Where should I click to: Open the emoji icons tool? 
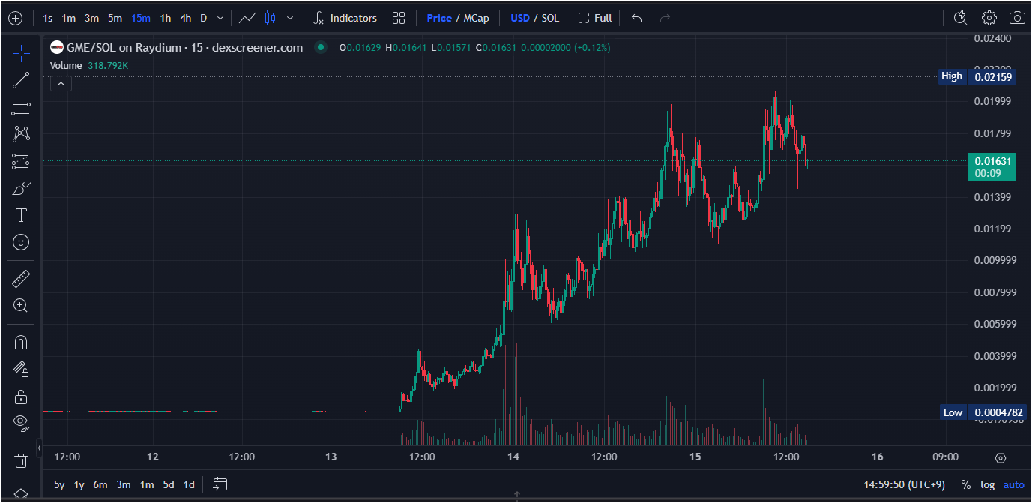[x=21, y=242]
